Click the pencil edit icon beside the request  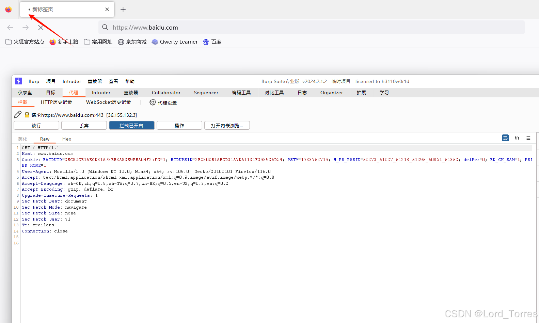click(x=18, y=115)
